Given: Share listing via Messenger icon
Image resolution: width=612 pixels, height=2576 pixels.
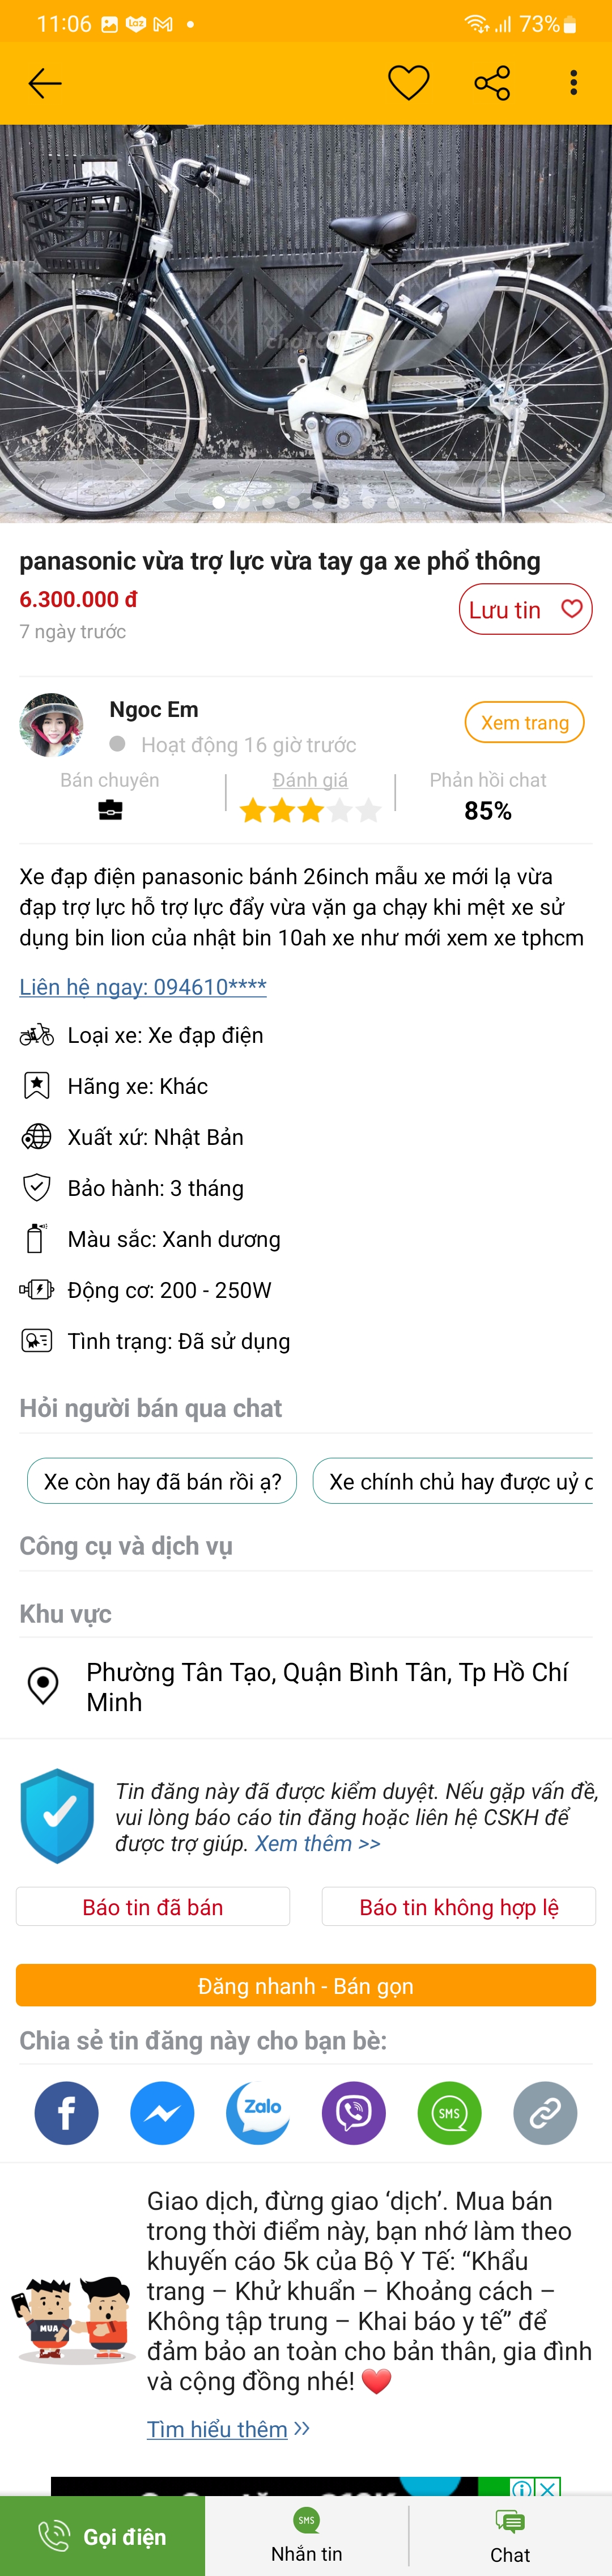Looking at the screenshot, I should coord(162,2113).
